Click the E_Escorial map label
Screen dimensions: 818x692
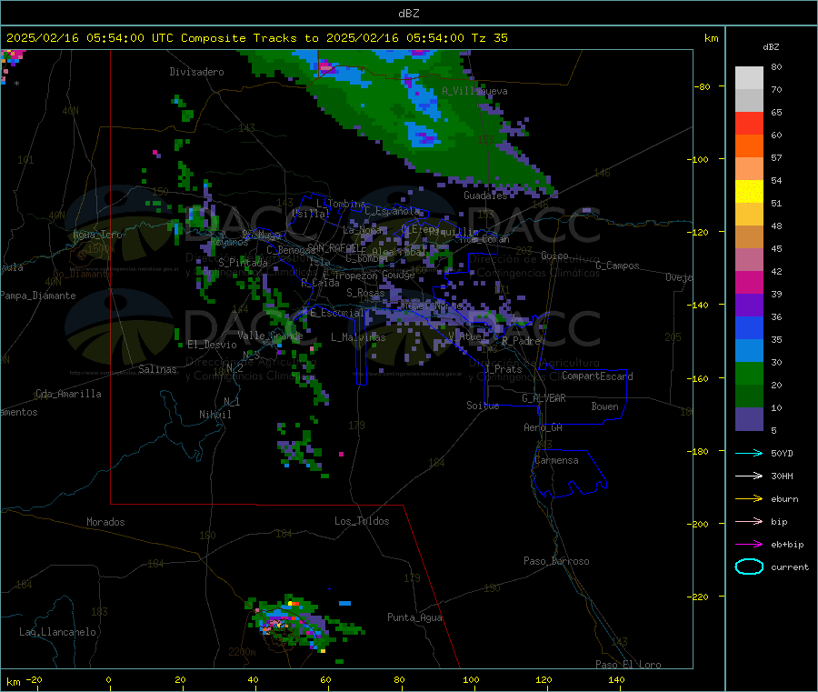[336, 313]
